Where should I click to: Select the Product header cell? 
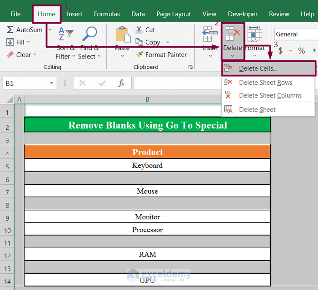pos(147,152)
